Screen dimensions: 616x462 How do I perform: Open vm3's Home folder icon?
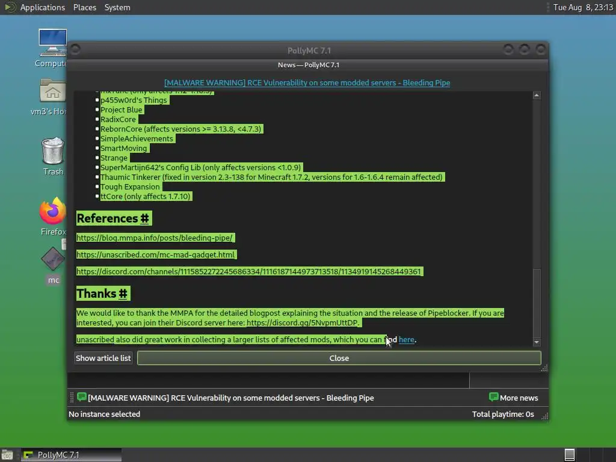[52, 91]
